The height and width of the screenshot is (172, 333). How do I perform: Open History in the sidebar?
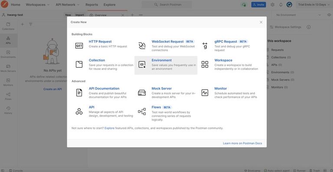8,110
